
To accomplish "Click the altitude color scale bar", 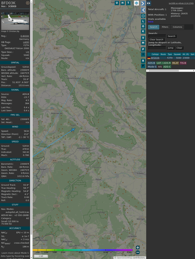I will tap(82, 250).
